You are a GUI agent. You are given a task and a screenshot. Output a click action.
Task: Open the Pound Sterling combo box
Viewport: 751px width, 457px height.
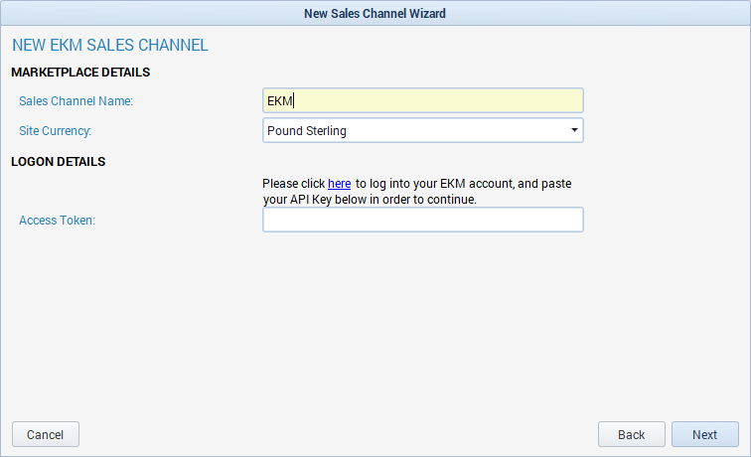[x=423, y=130]
